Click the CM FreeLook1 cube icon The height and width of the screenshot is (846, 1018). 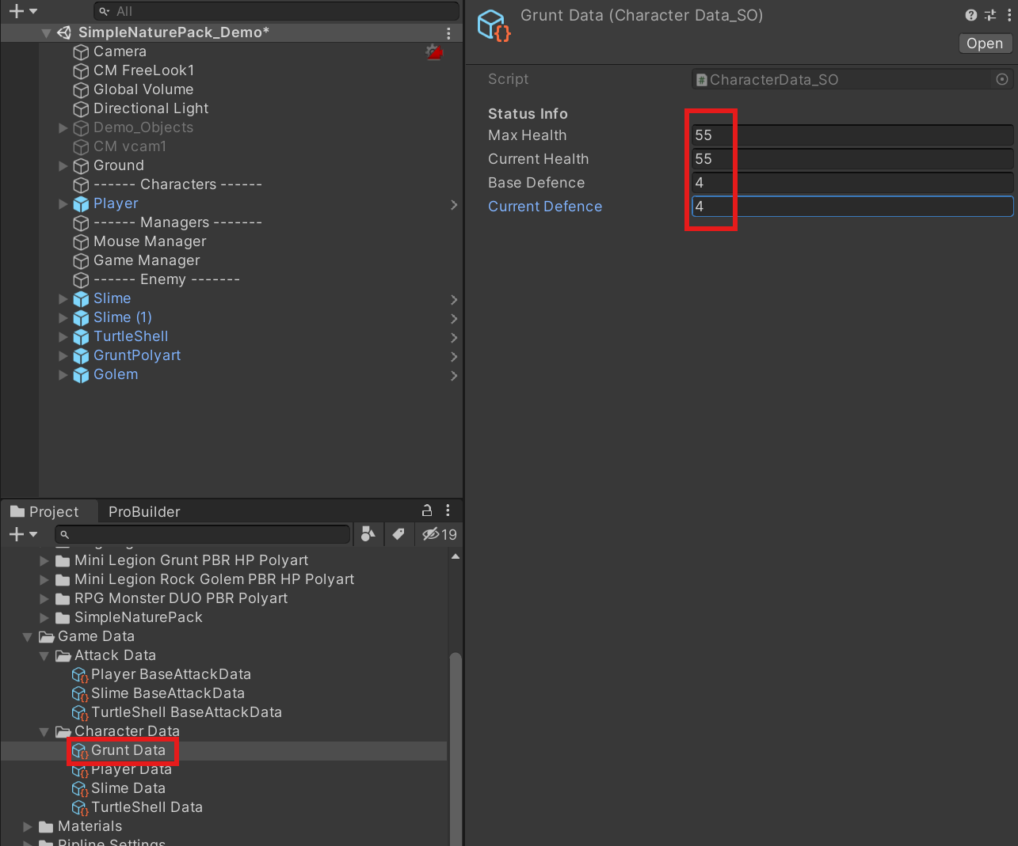pos(81,71)
